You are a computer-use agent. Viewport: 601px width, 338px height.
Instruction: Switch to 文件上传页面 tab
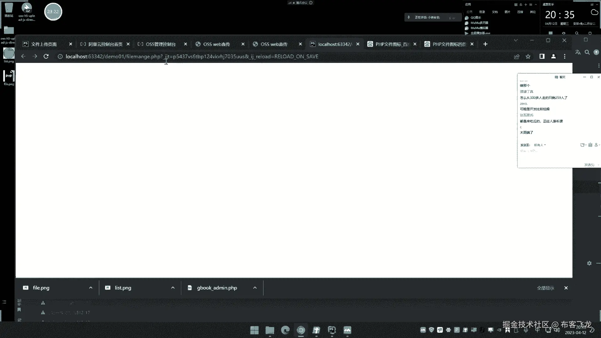[44, 44]
